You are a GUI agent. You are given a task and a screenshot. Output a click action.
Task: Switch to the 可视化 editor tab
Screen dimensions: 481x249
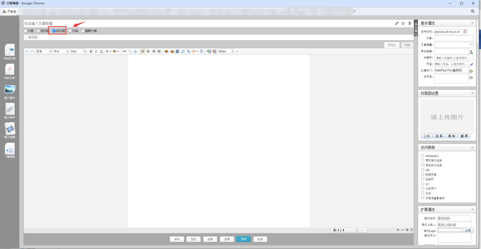(392, 45)
